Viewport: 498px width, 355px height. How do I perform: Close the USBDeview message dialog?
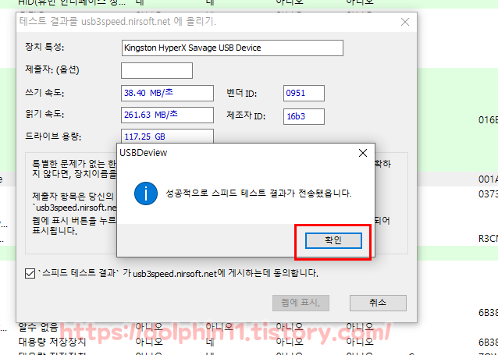363,153
